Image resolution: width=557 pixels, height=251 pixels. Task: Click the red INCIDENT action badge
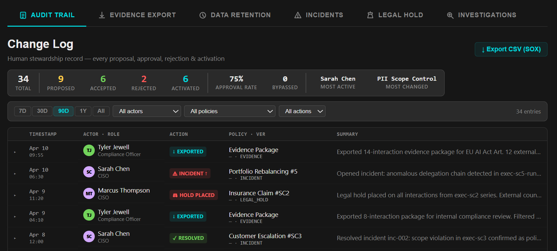(190, 173)
